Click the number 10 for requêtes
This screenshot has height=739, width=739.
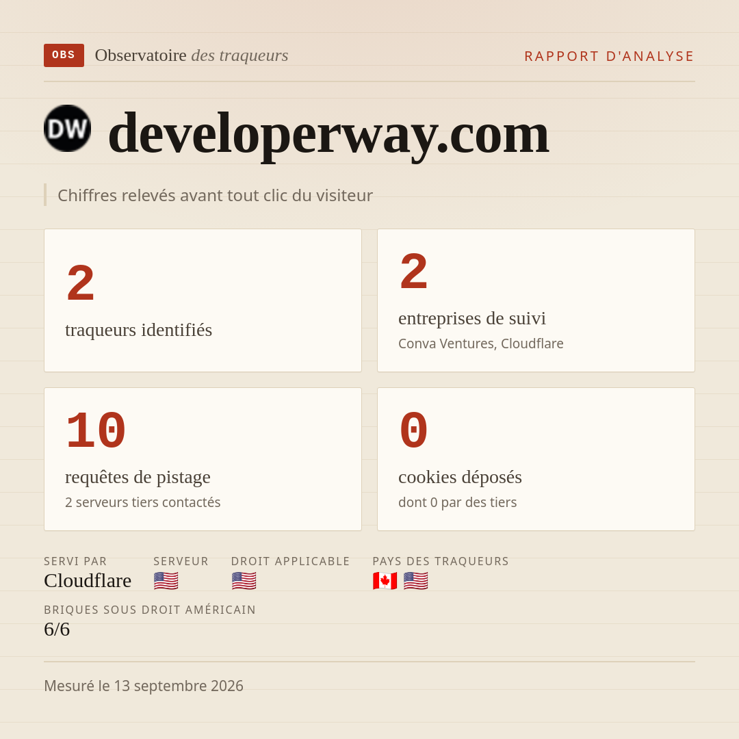96,431
